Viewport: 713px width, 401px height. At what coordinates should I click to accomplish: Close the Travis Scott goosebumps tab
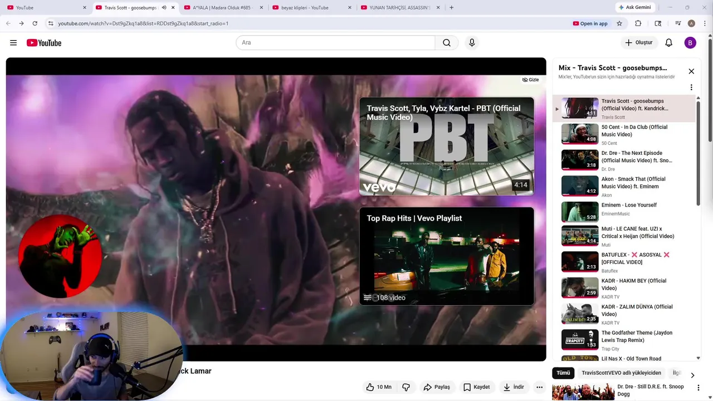pos(173,7)
